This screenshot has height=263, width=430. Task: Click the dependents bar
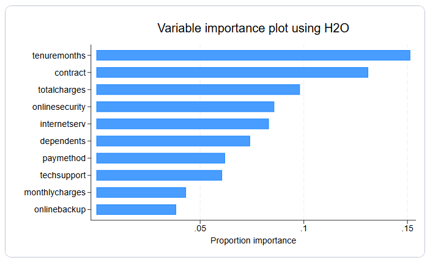click(x=173, y=141)
